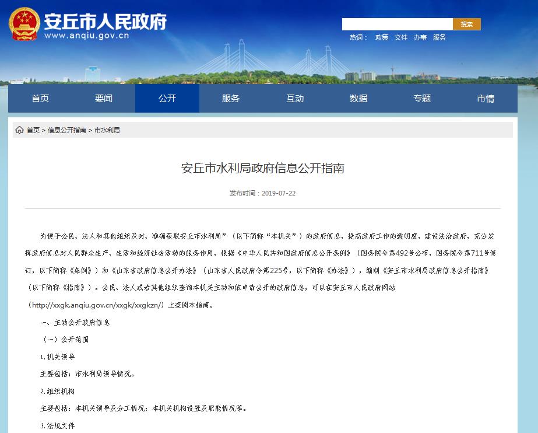The width and height of the screenshot is (538, 433).
Task: Open the 市情 navigation tab
Action: (x=486, y=99)
